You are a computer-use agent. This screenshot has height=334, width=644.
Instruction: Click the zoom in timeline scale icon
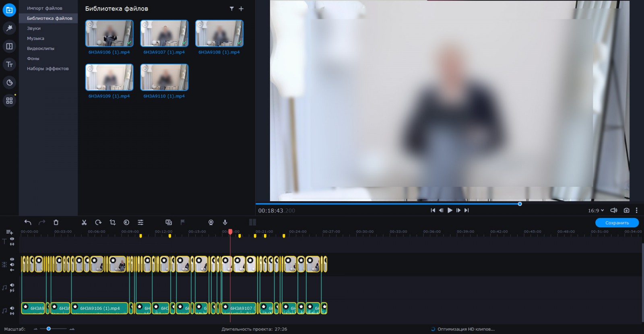pos(72,329)
